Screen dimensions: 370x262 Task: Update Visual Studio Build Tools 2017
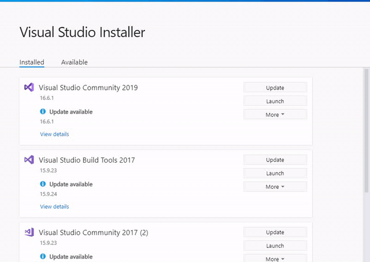tap(275, 160)
